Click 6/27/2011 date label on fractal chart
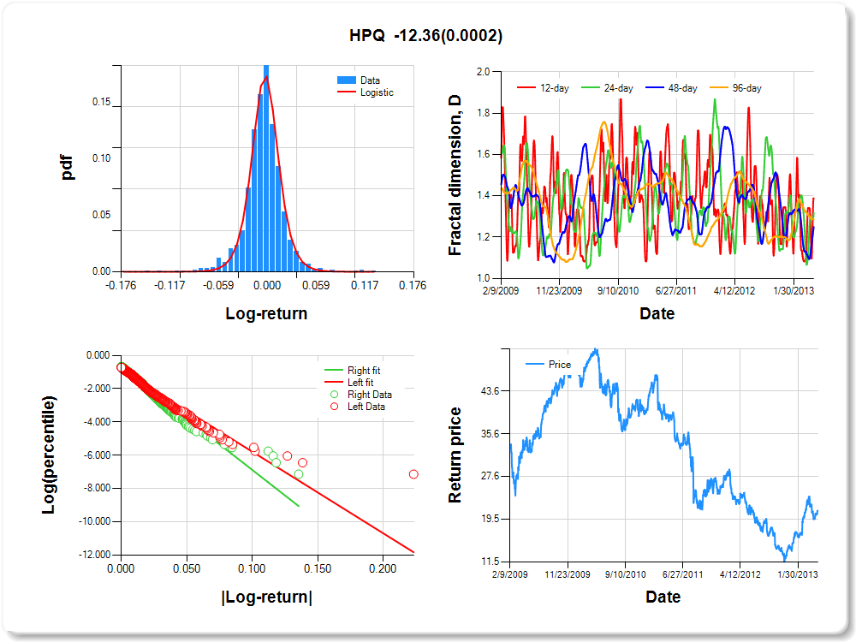This screenshot has width=856, height=642. click(676, 290)
